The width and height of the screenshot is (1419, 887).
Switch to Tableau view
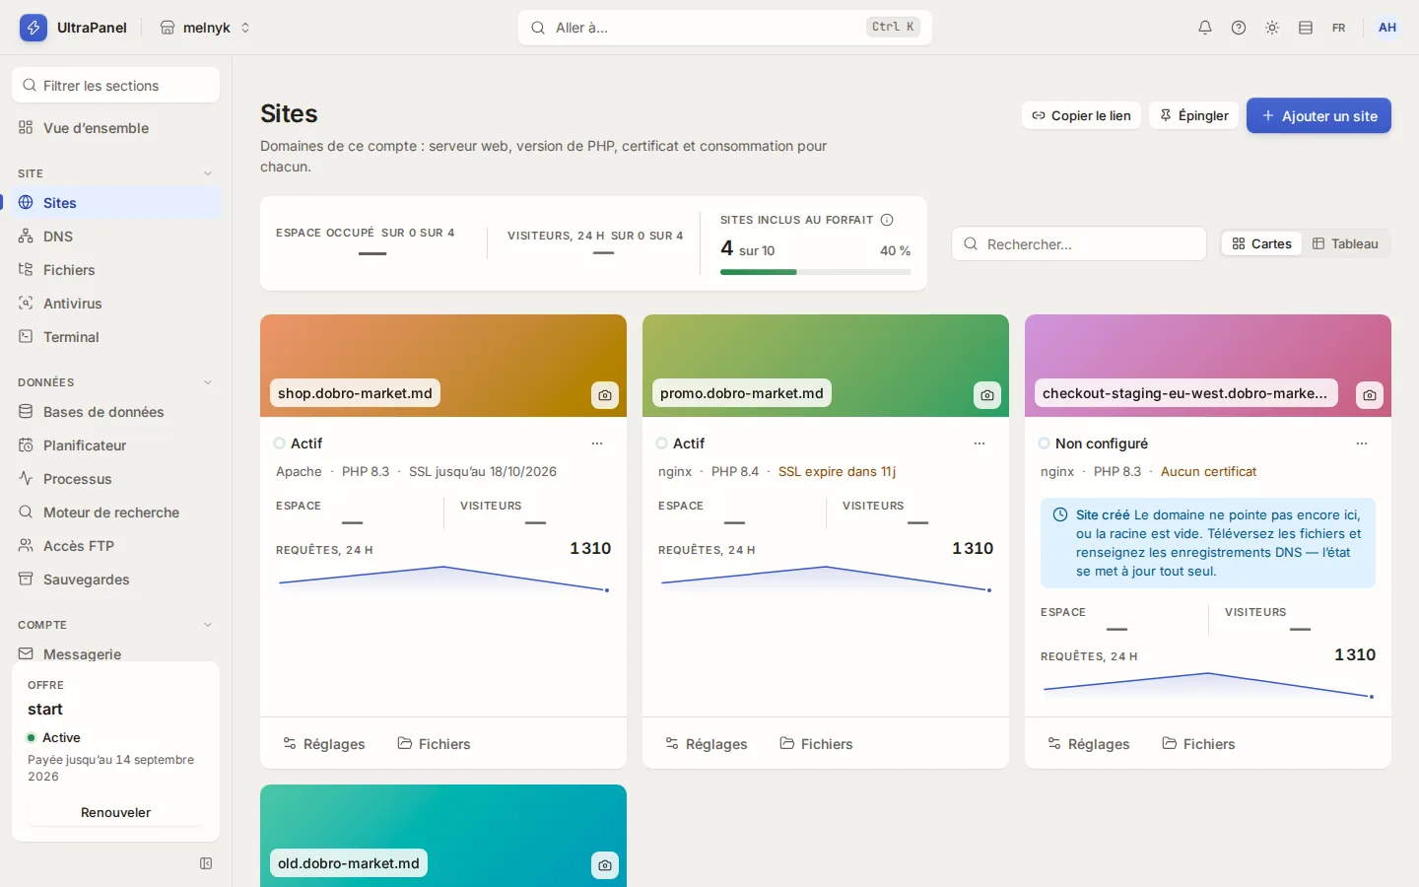(1345, 243)
